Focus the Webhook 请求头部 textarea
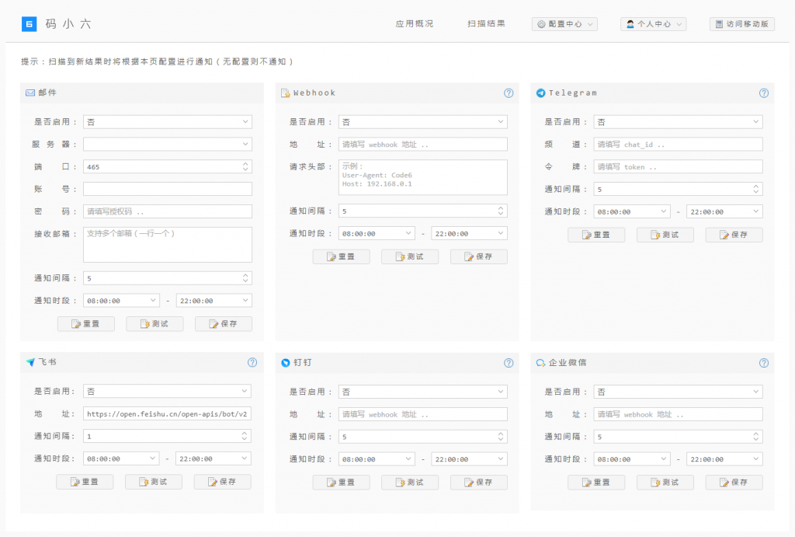The width and height of the screenshot is (795, 537). (423, 178)
